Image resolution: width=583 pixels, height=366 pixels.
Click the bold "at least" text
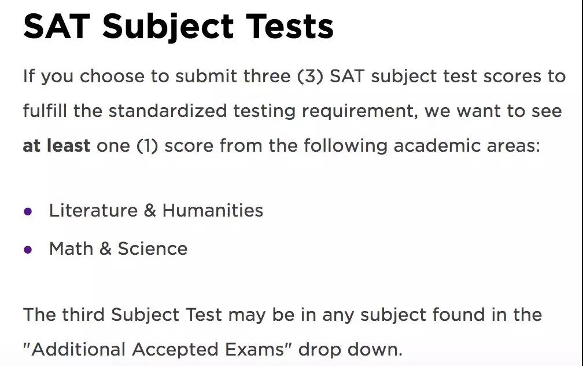click(x=56, y=145)
